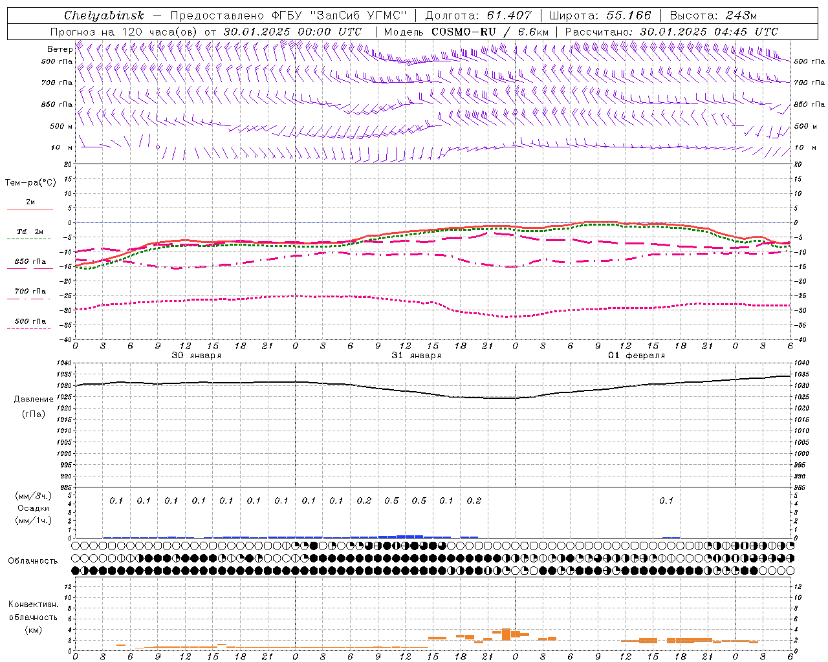This screenshot has height=662, width=828.
Task: Select the model name COSMO-RU / 6.6км
Action: (490, 32)
